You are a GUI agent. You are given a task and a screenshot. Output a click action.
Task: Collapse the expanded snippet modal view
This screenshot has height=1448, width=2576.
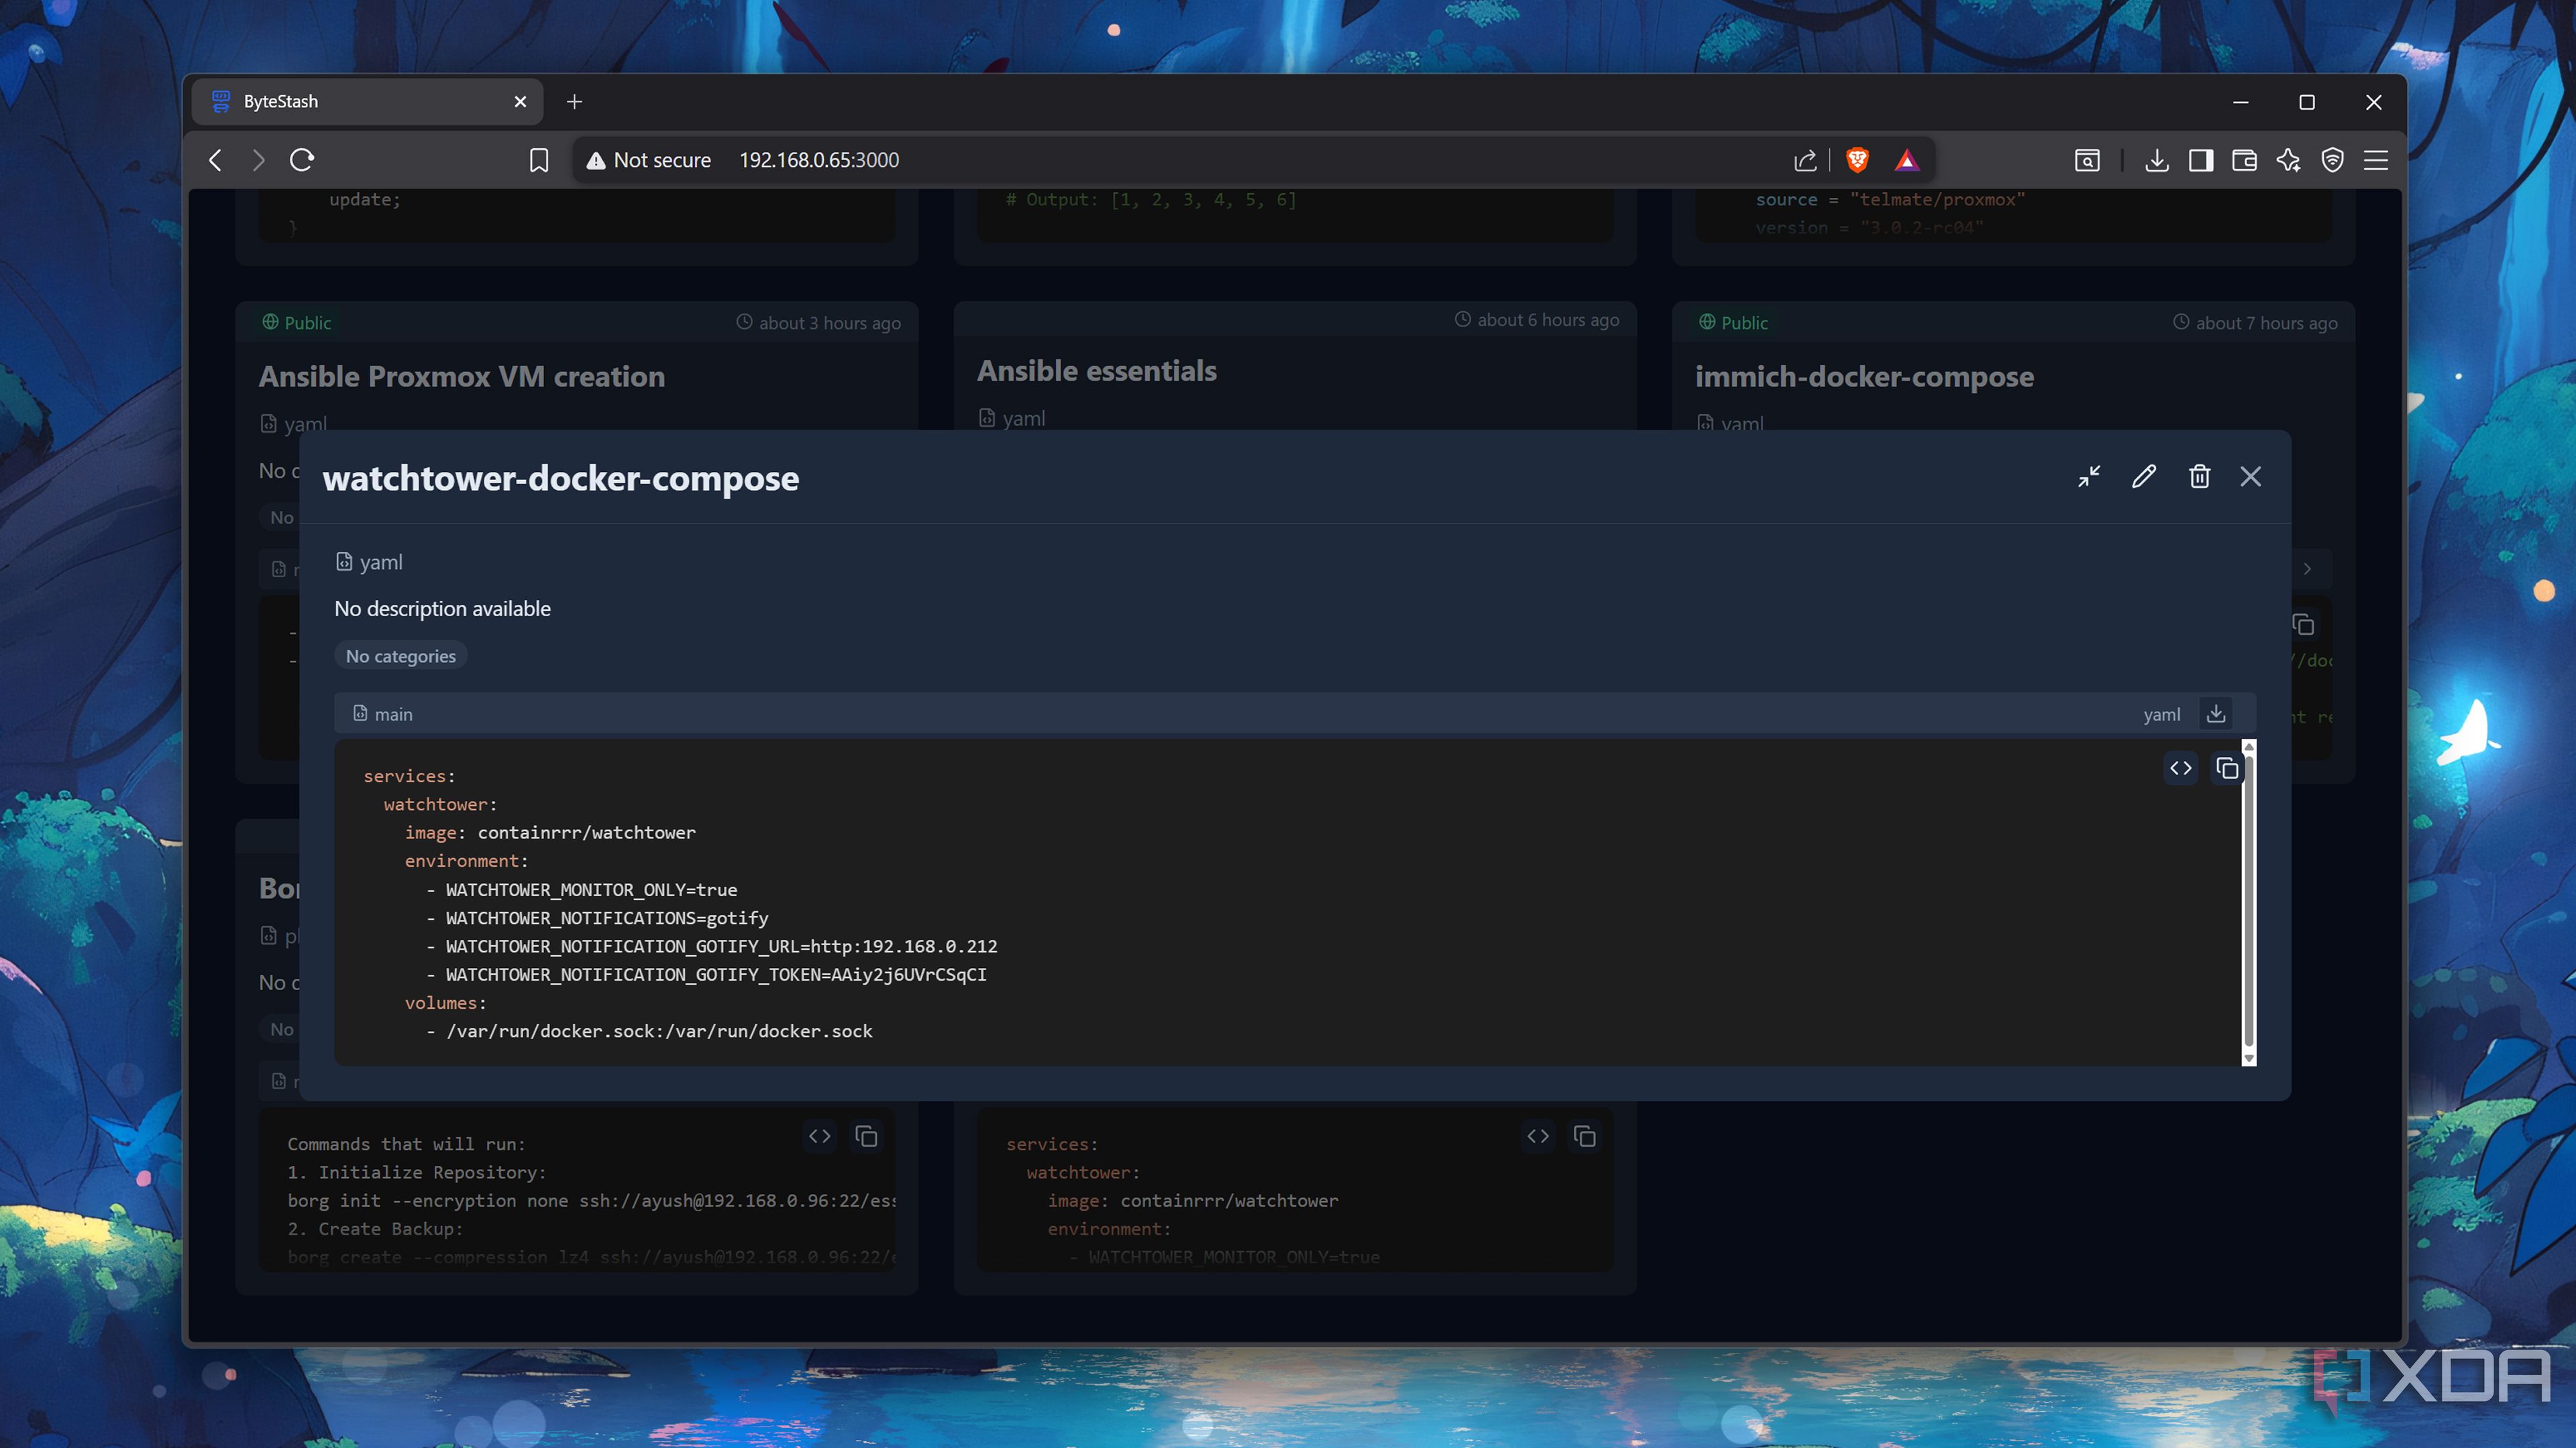point(2089,477)
